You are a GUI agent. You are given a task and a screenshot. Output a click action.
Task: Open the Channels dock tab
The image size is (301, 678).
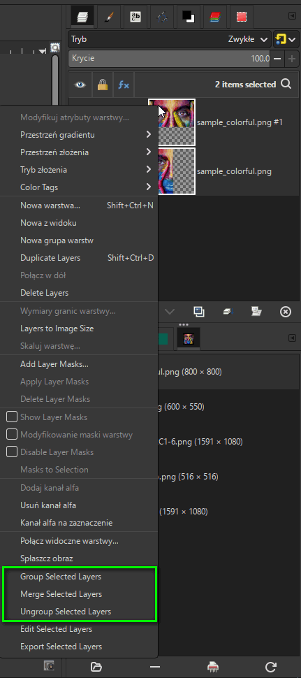[x=215, y=17]
